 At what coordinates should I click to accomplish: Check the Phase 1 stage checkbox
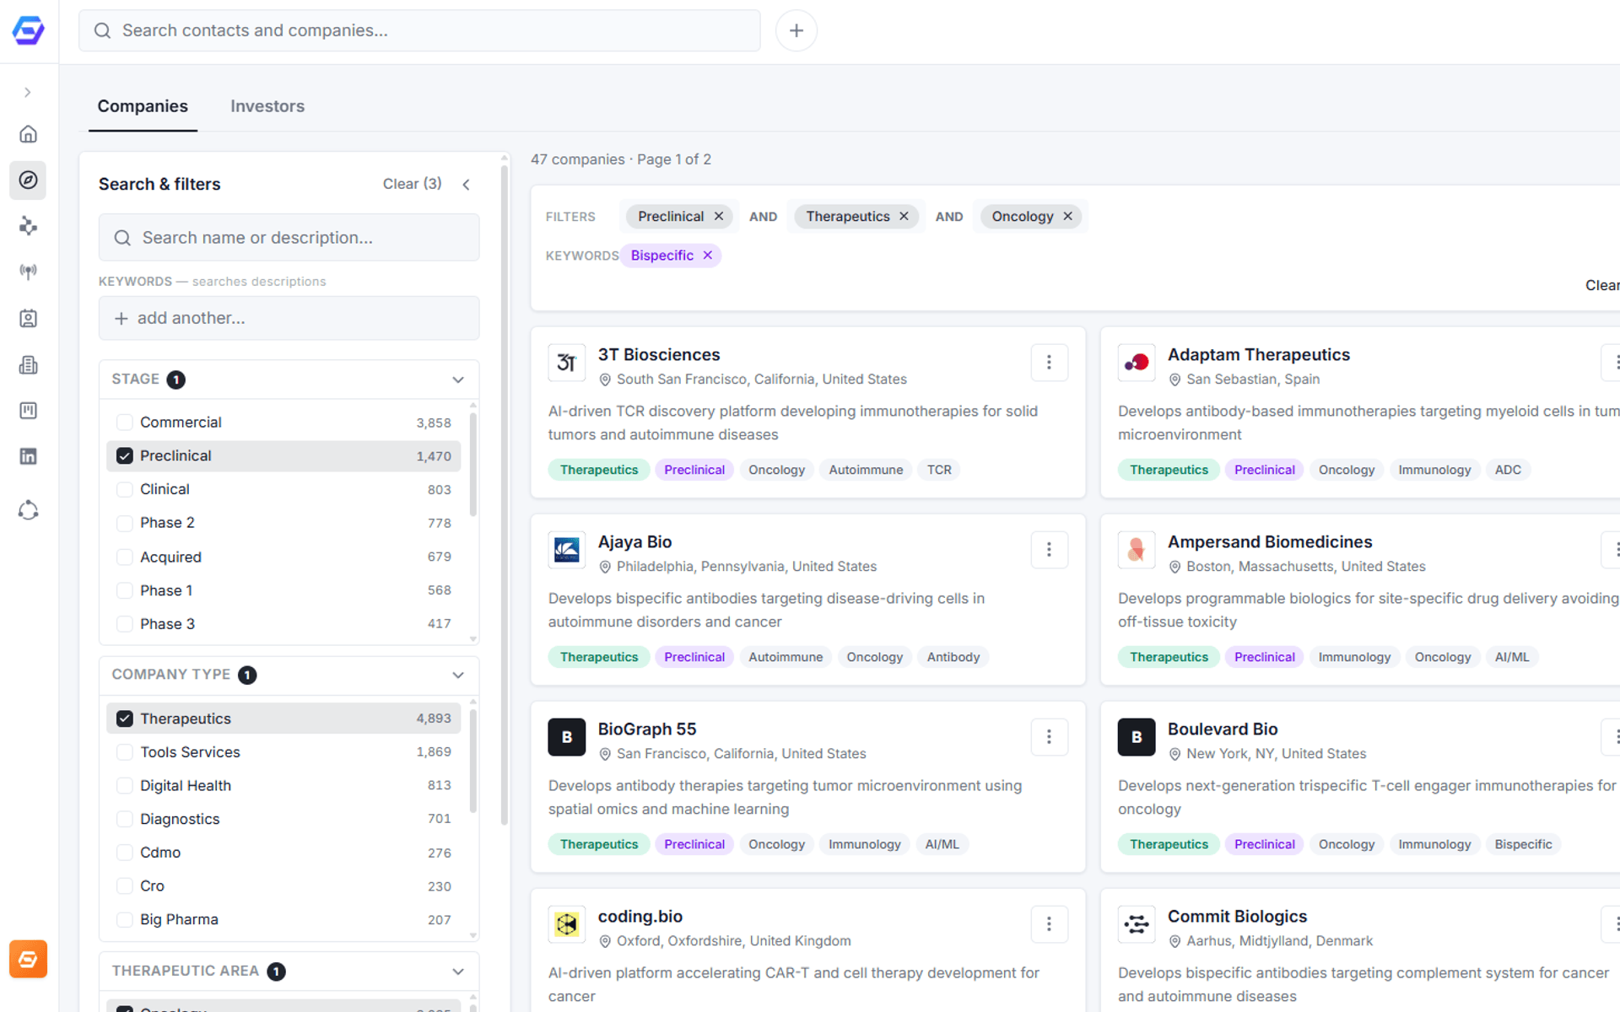[x=124, y=590]
